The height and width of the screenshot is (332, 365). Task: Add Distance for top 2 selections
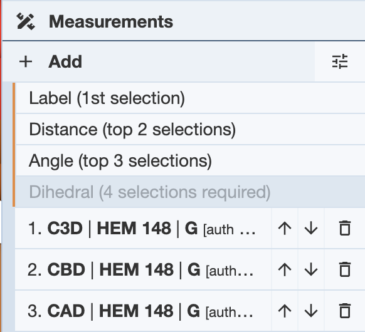tap(191, 129)
